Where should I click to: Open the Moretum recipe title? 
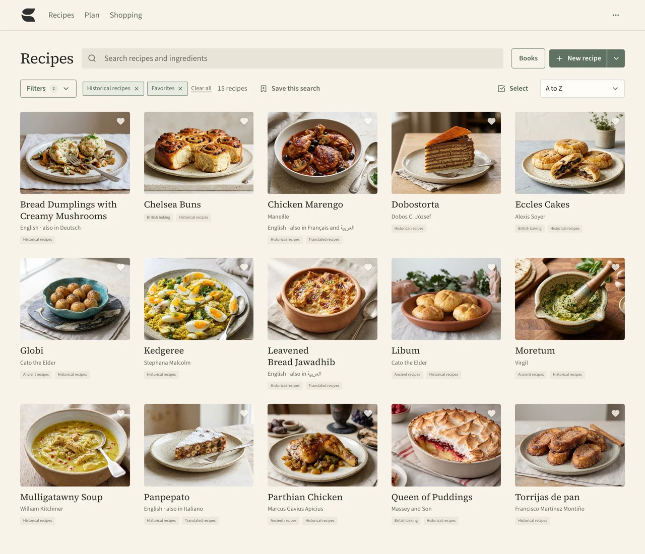coord(535,351)
